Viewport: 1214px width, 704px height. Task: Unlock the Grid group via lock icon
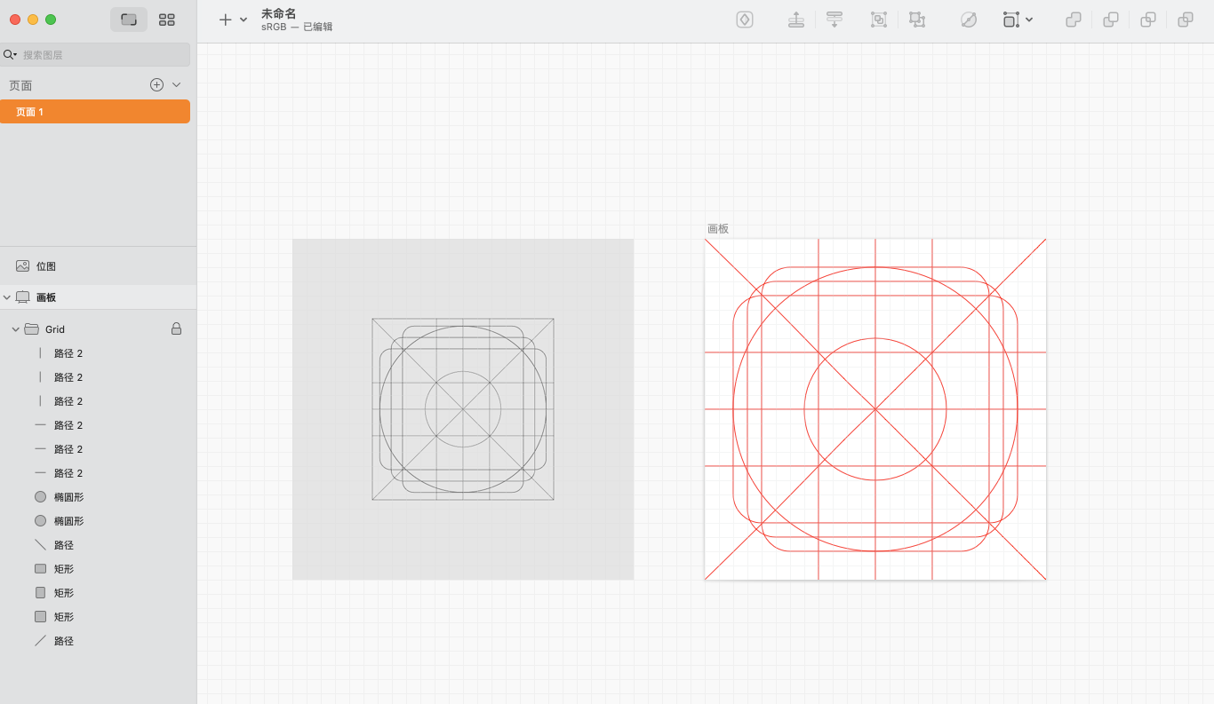176,329
